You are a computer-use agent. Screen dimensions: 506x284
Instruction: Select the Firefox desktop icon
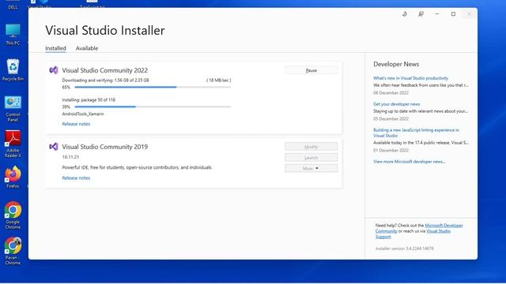[13, 177]
